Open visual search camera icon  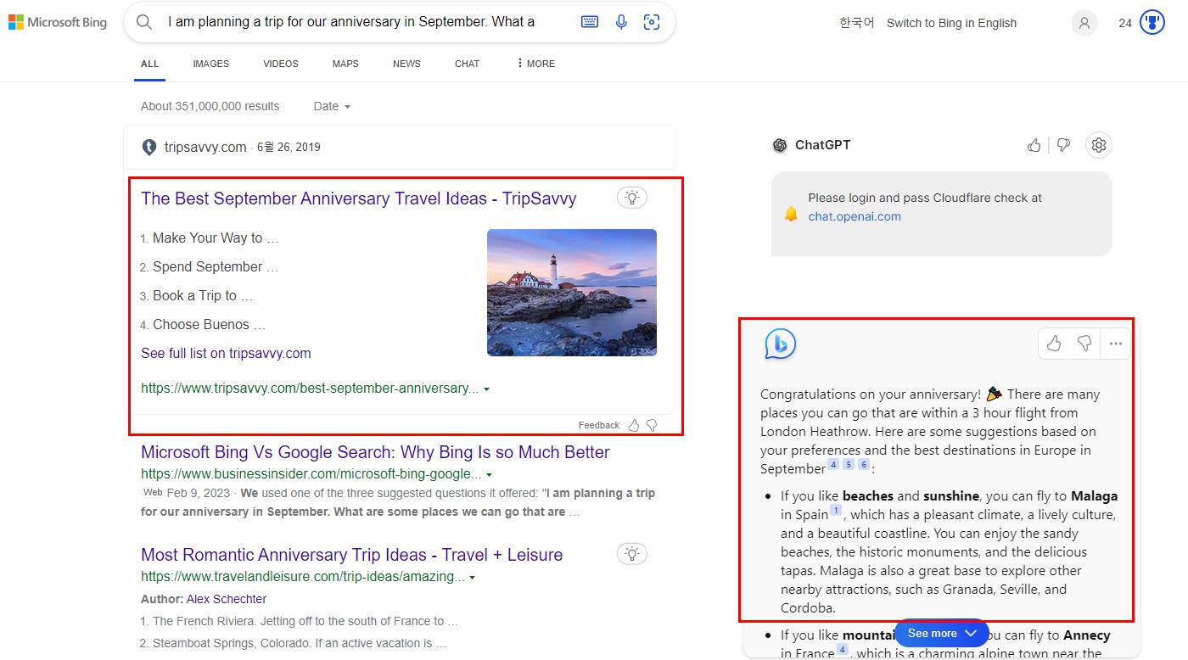pos(652,22)
